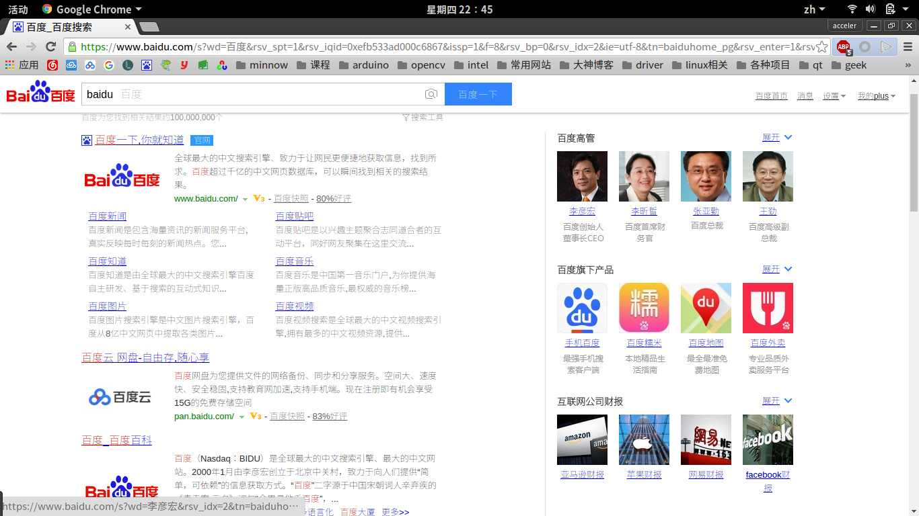The width and height of the screenshot is (919, 516).
Task: Open the 百度糯米 app icon
Action: pyautogui.click(x=644, y=308)
